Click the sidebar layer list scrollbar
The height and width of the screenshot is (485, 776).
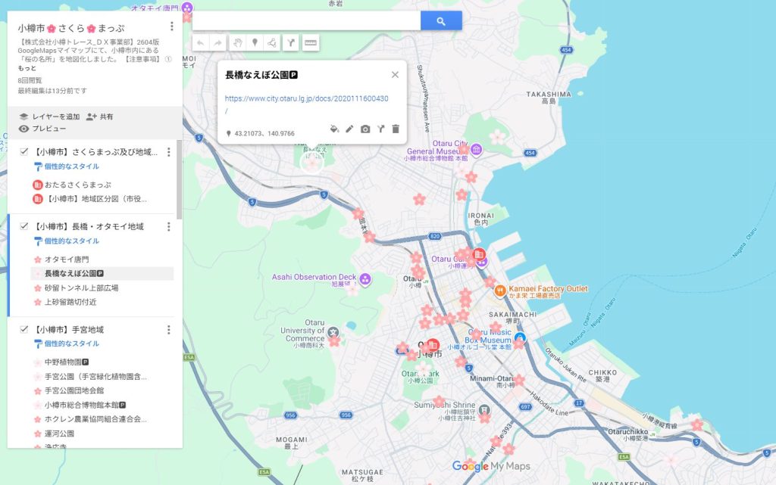point(179,180)
